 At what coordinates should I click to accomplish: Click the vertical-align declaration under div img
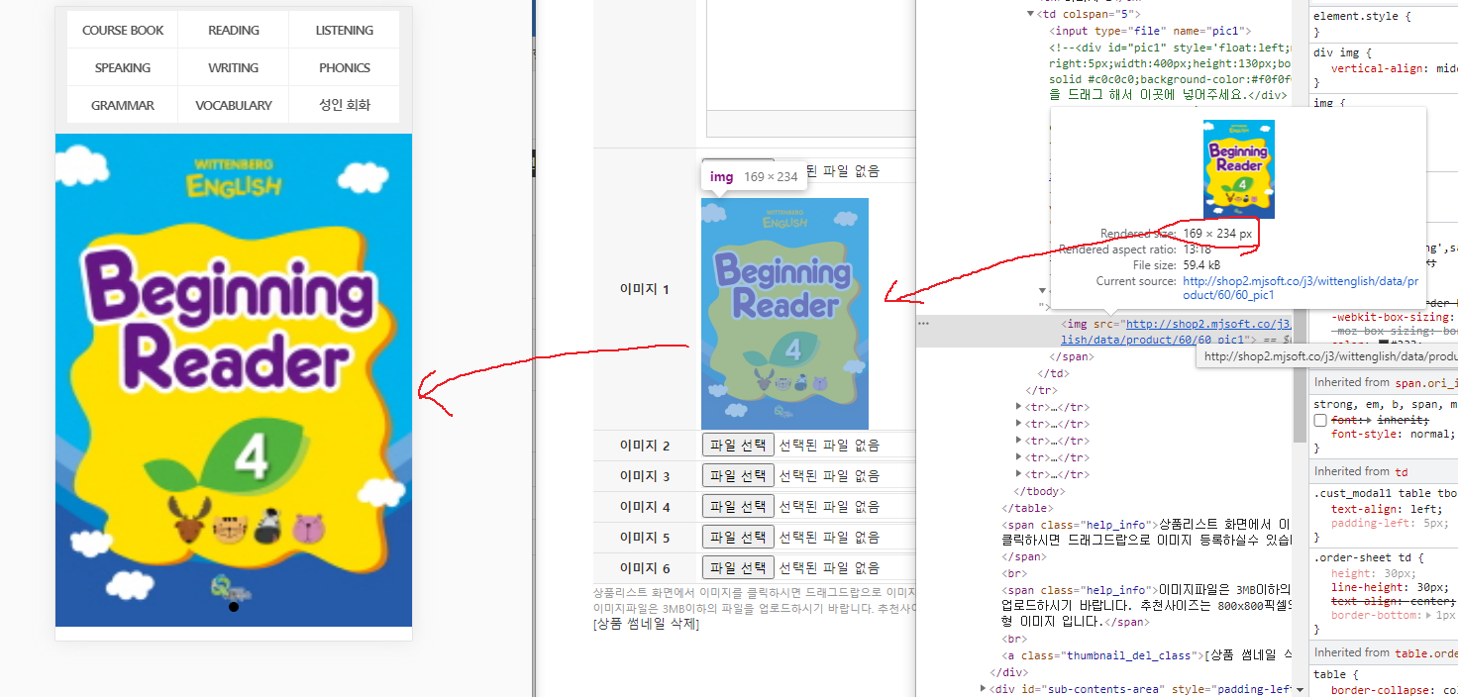point(1394,68)
